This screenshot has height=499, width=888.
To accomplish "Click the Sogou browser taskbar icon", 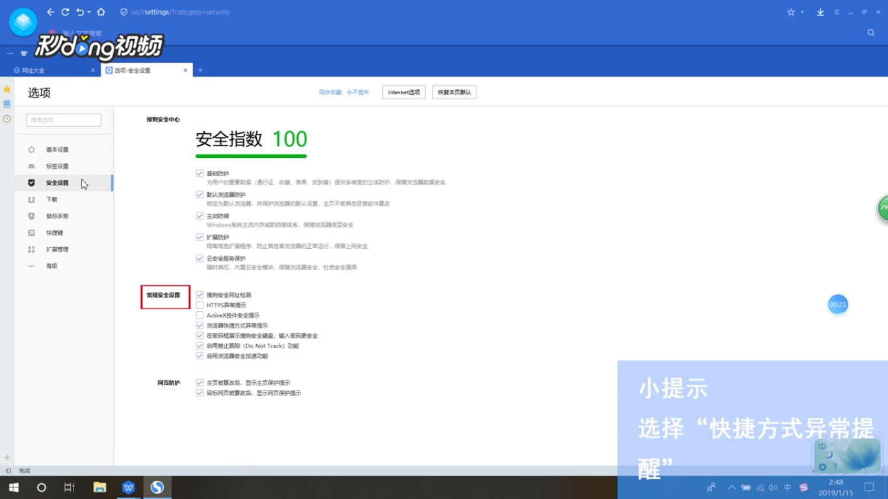I will point(157,487).
